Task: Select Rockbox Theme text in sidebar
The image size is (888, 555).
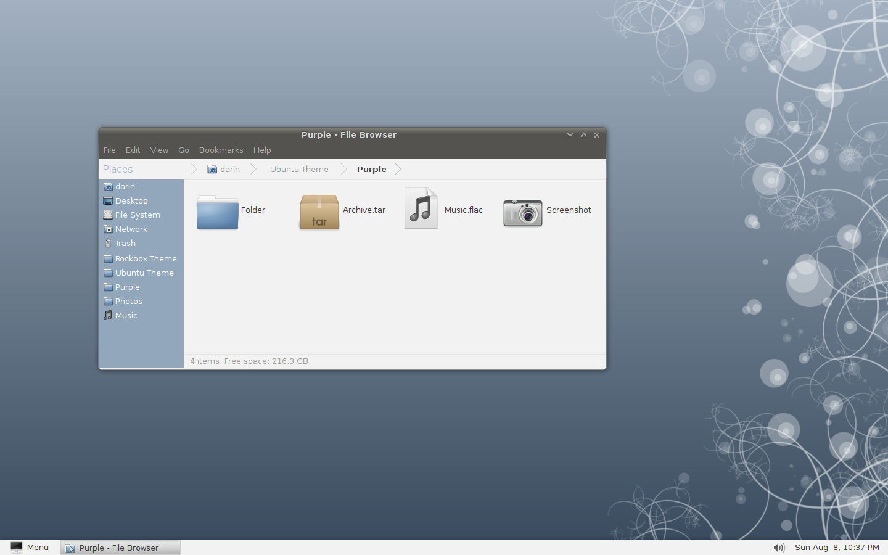Action: [x=146, y=258]
